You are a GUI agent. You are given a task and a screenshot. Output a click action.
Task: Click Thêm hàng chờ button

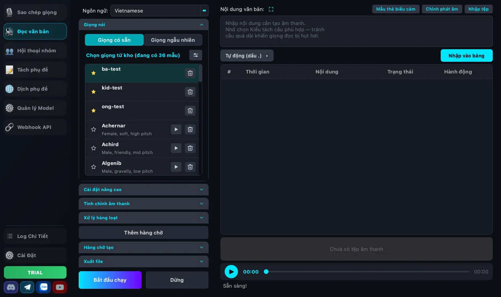pos(144,233)
